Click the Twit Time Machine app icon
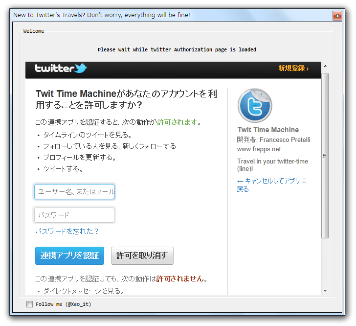 255,106
